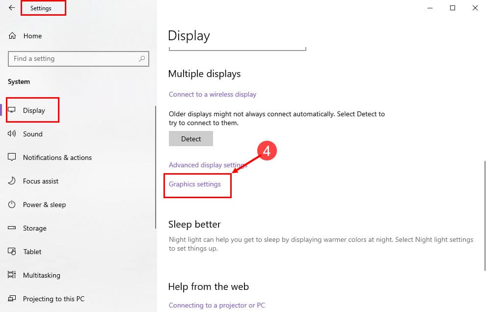Screen dimensions: 486x312
Task: Open Sound settings via the speaker icon
Action: coord(12,134)
